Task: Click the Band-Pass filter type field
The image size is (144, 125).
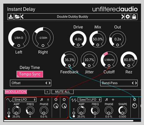Action: 119,83
